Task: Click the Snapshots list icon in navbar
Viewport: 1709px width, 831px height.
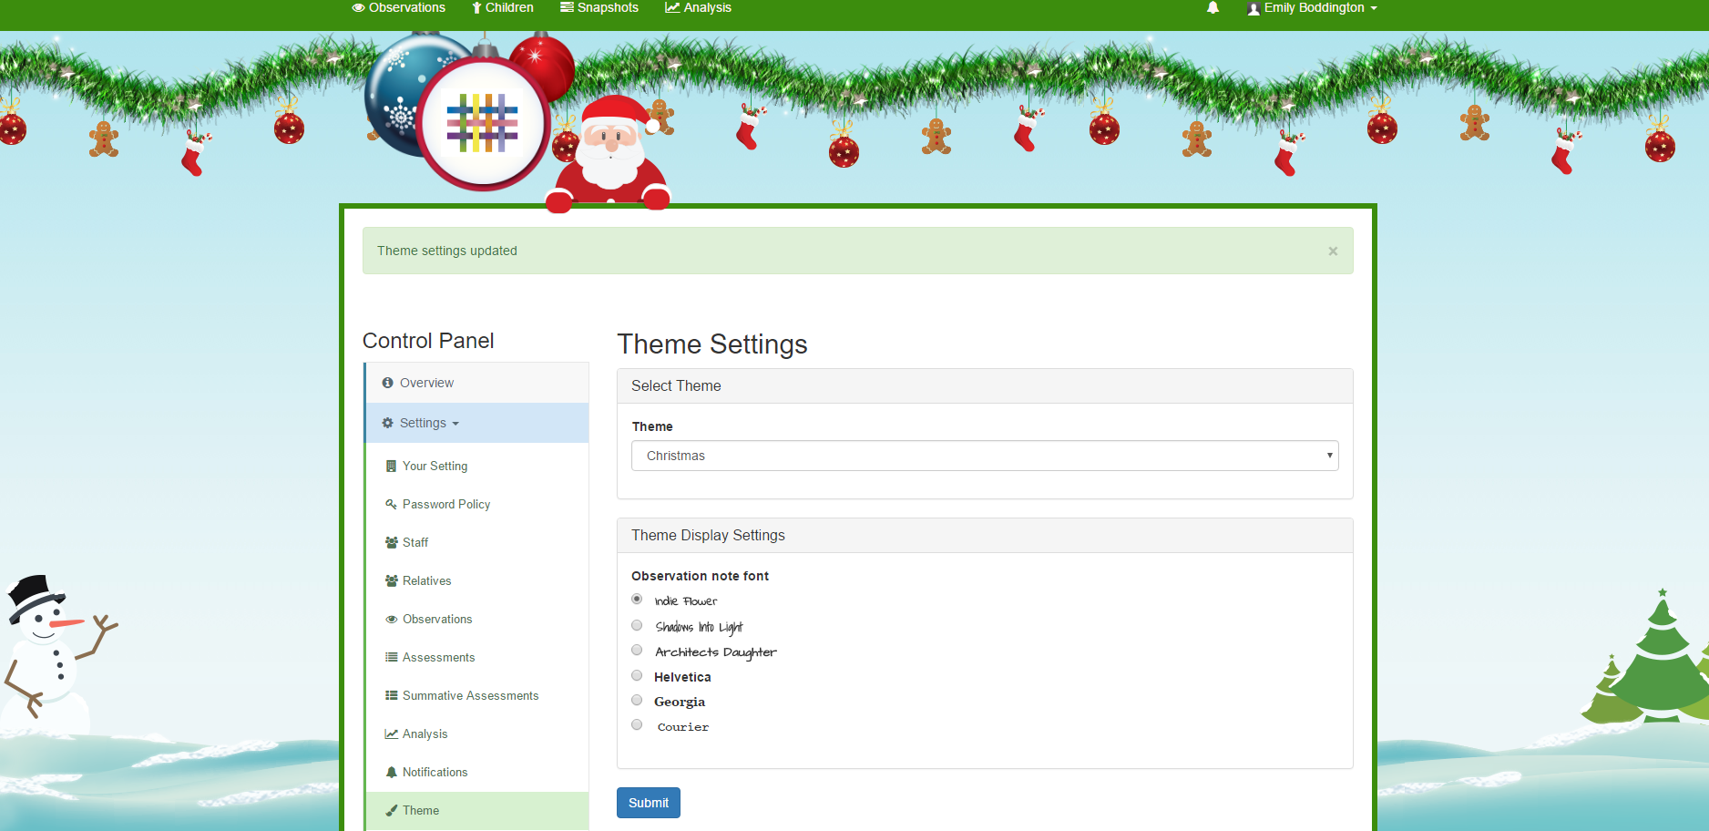Action: 567,7
